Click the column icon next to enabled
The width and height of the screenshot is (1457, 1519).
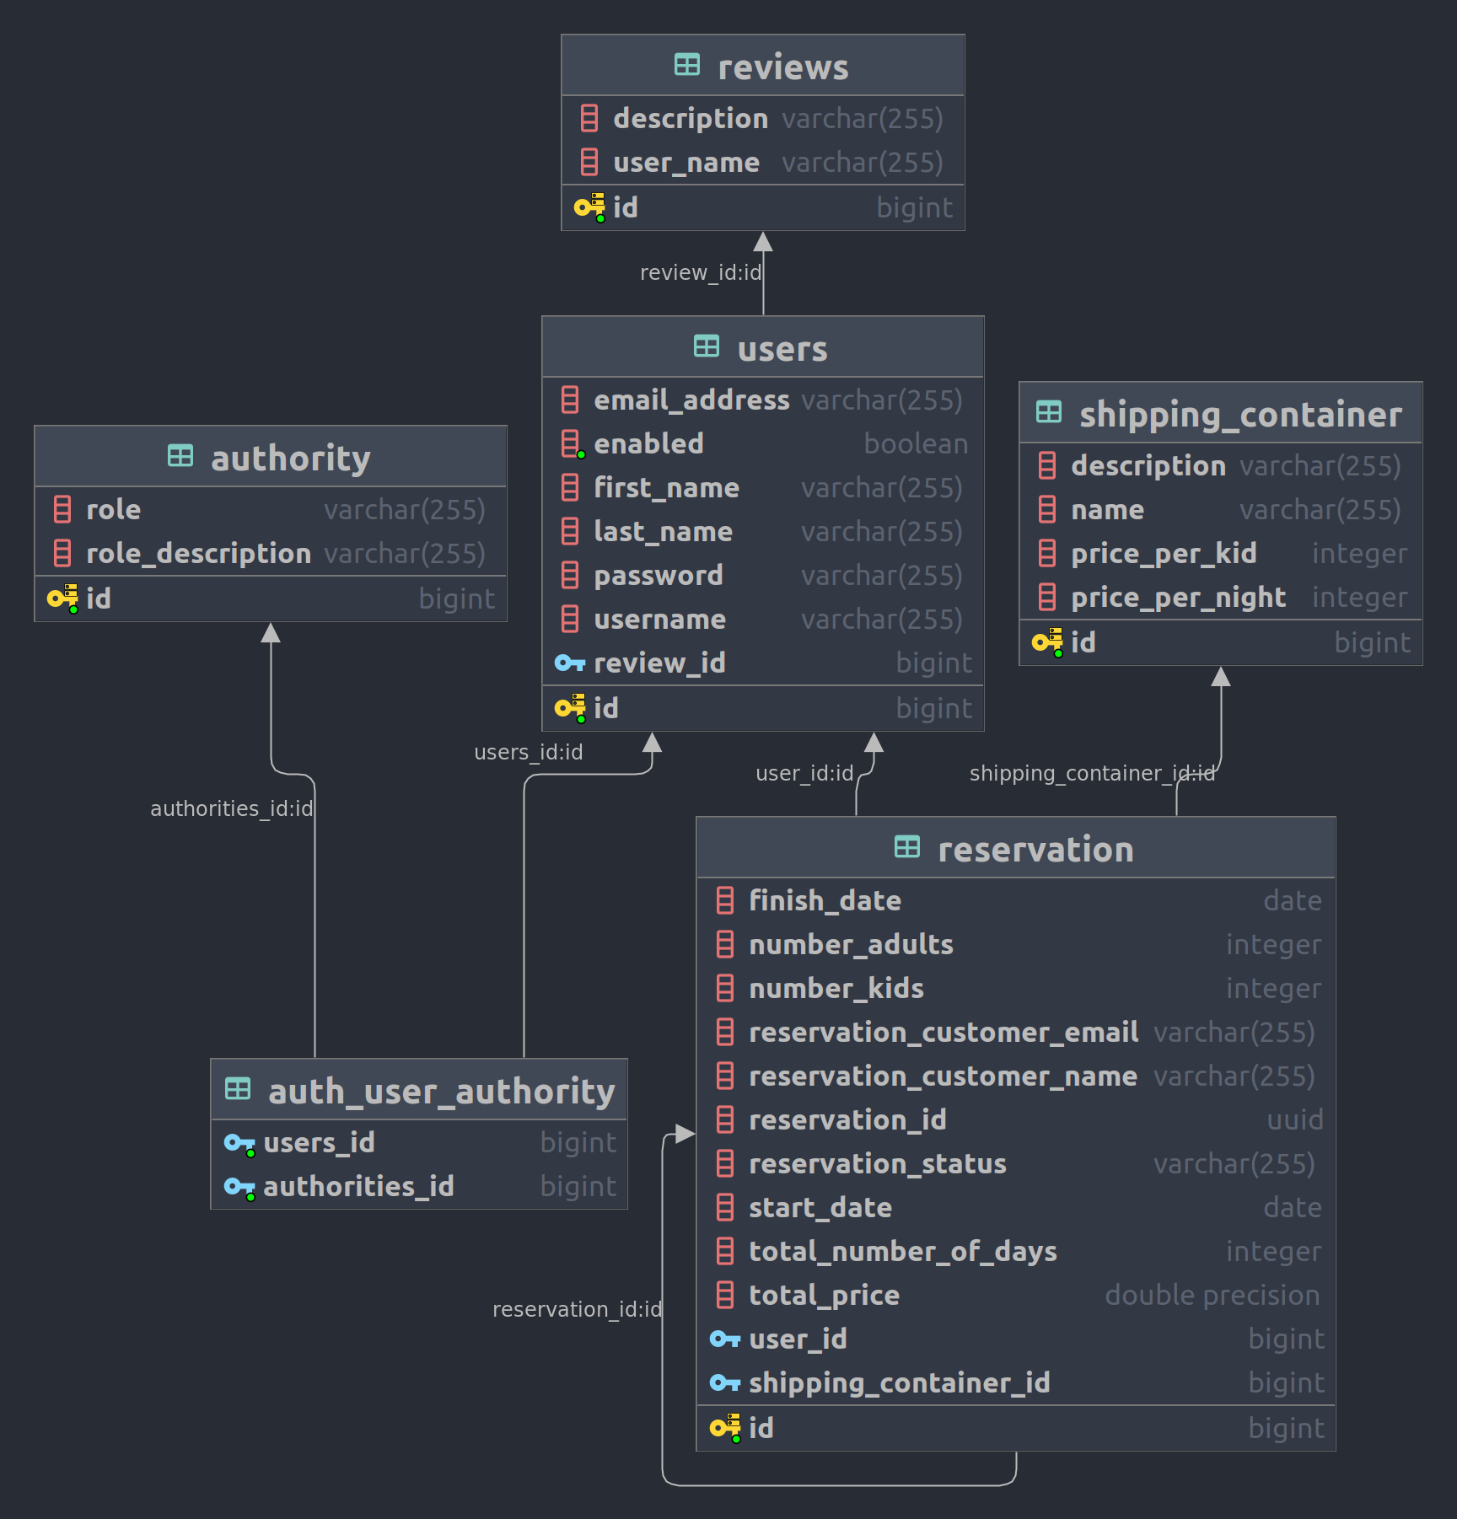coord(571,443)
